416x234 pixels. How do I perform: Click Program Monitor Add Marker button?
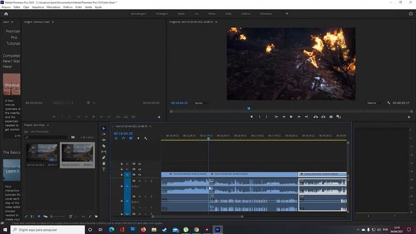(x=252, y=117)
